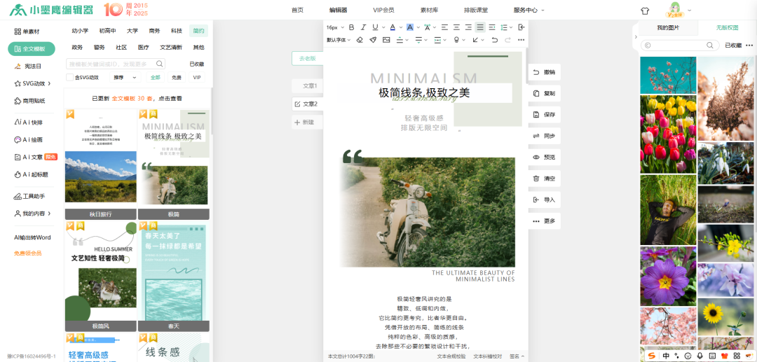The width and height of the screenshot is (757, 362).
Task: Toggle bold formatting in the editor toolbar
Action: pyautogui.click(x=351, y=27)
